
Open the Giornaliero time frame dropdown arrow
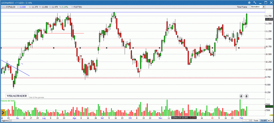(x=264, y=7)
